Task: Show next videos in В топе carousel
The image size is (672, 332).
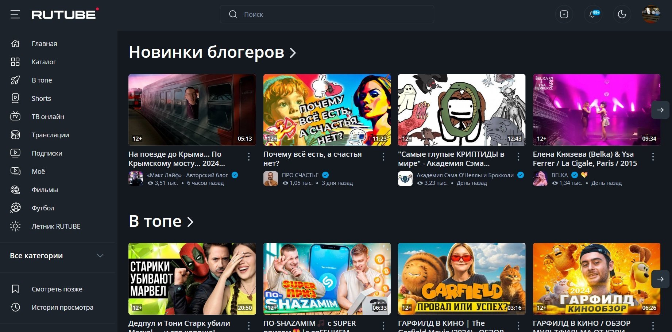Action: 660,279
